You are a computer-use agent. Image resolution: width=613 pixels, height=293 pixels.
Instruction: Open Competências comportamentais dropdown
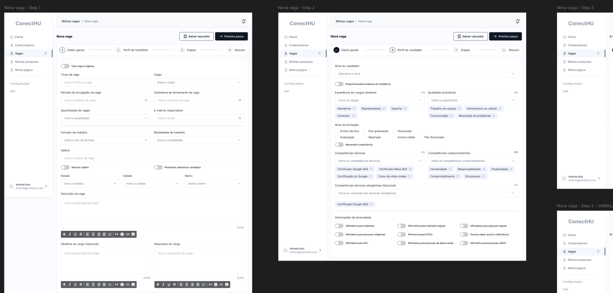[473, 161]
